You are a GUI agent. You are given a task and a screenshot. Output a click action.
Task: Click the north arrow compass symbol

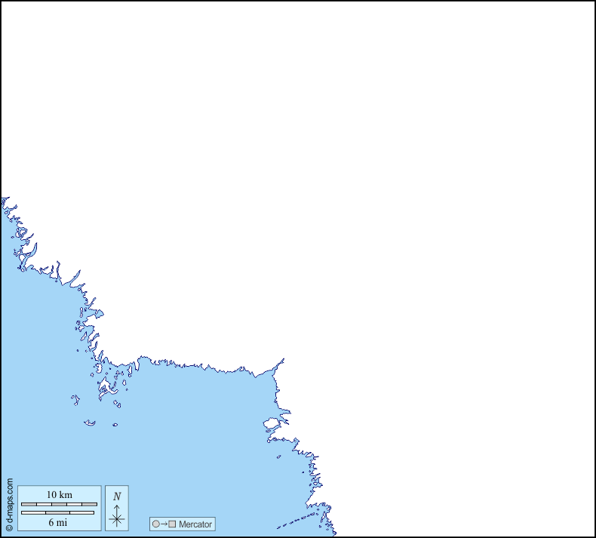pos(116,515)
